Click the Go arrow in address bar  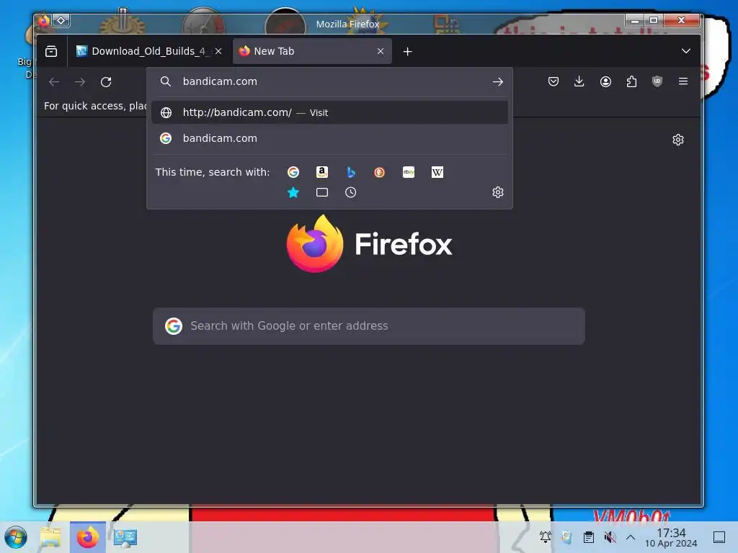(497, 82)
